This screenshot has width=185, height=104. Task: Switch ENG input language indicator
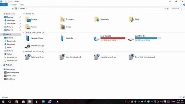pos(173,102)
